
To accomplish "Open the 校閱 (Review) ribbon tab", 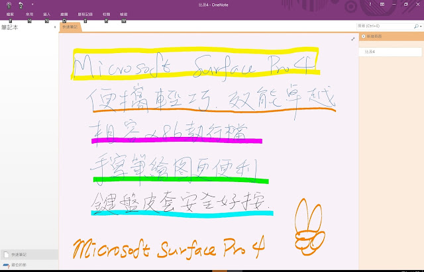I will pyautogui.click(x=106, y=15).
